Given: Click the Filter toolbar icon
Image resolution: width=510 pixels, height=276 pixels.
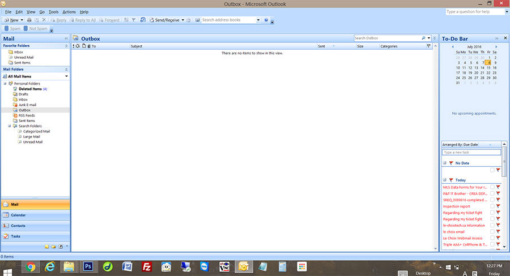Looking at the screenshot, I should tap(134, 20).
